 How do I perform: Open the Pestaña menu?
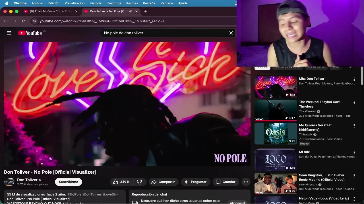pyautogui.click(x=149, y=3)
